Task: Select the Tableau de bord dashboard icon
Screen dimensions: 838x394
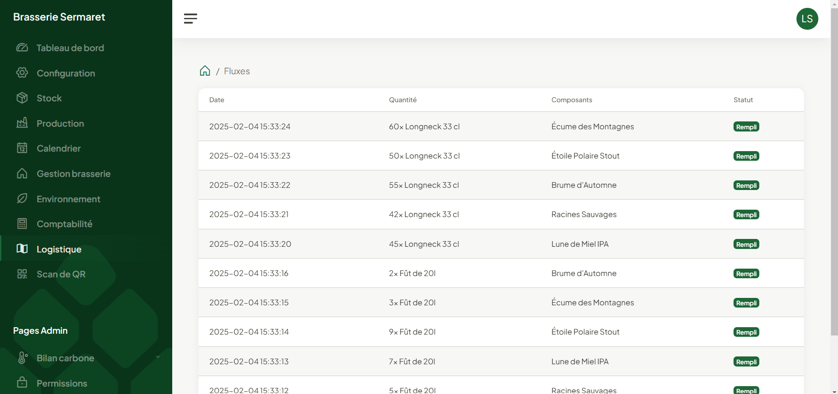Action: coord(22,48)
